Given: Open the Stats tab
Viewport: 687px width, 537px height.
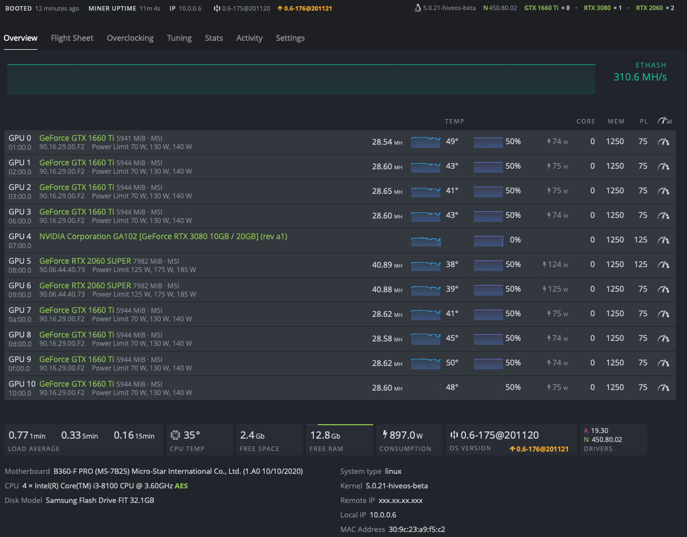Looking at the screenshot, I should click(214, 38).
